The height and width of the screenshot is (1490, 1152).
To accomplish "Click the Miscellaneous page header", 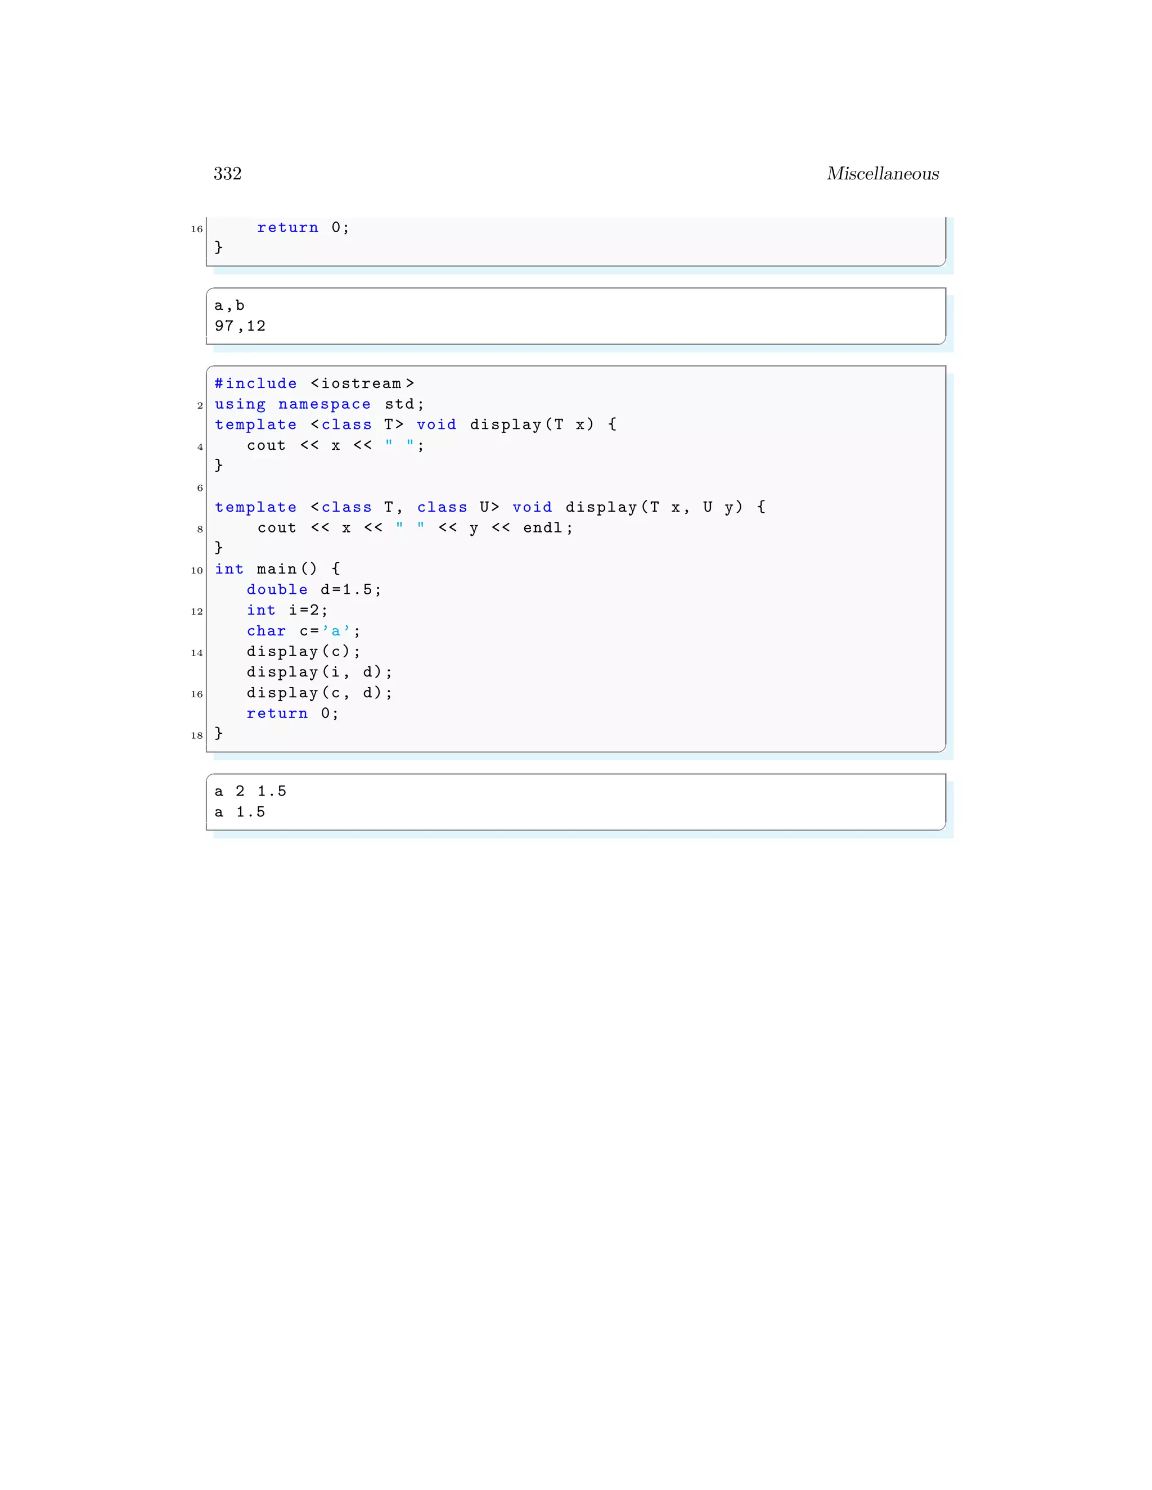I will click(x=883, y=174).
